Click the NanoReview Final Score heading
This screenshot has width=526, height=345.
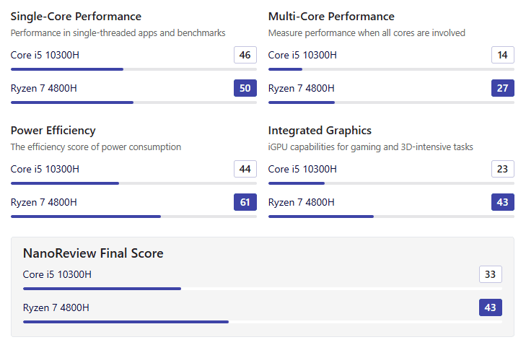[x=93, y=253]
